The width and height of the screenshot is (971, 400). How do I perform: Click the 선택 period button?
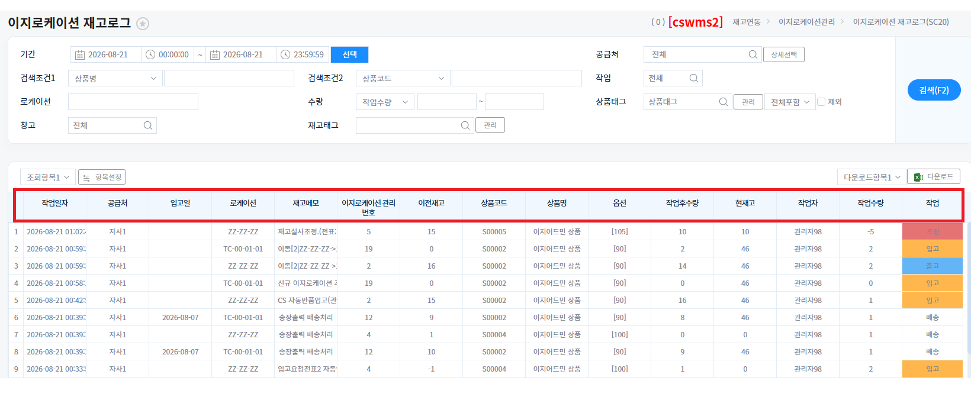click(x=349, y=54)
